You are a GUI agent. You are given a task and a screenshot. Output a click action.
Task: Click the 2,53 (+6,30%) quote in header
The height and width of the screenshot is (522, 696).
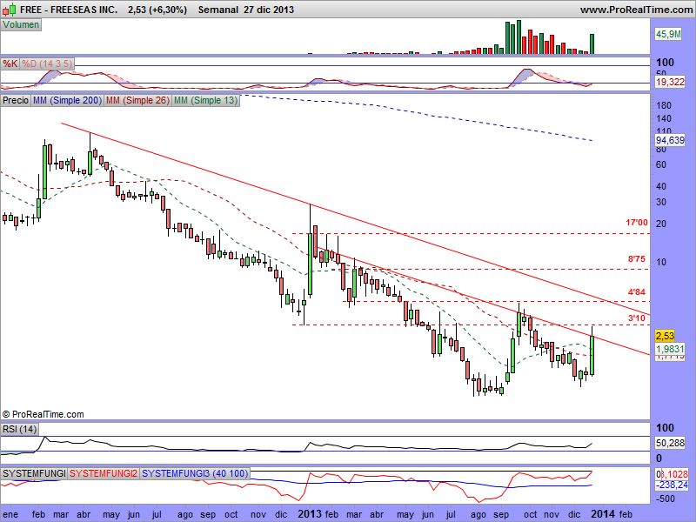click(x=157, y=10)
